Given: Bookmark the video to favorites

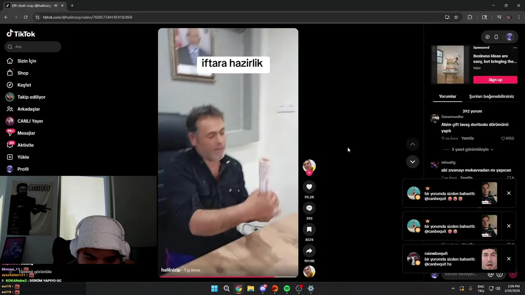Looking at the screenshot, I should [x=309, y=229].
